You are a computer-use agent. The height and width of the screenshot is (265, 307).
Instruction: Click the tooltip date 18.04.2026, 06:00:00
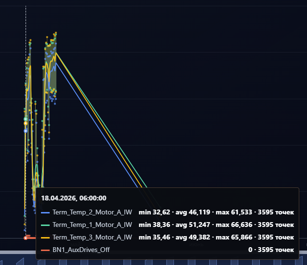74,198
